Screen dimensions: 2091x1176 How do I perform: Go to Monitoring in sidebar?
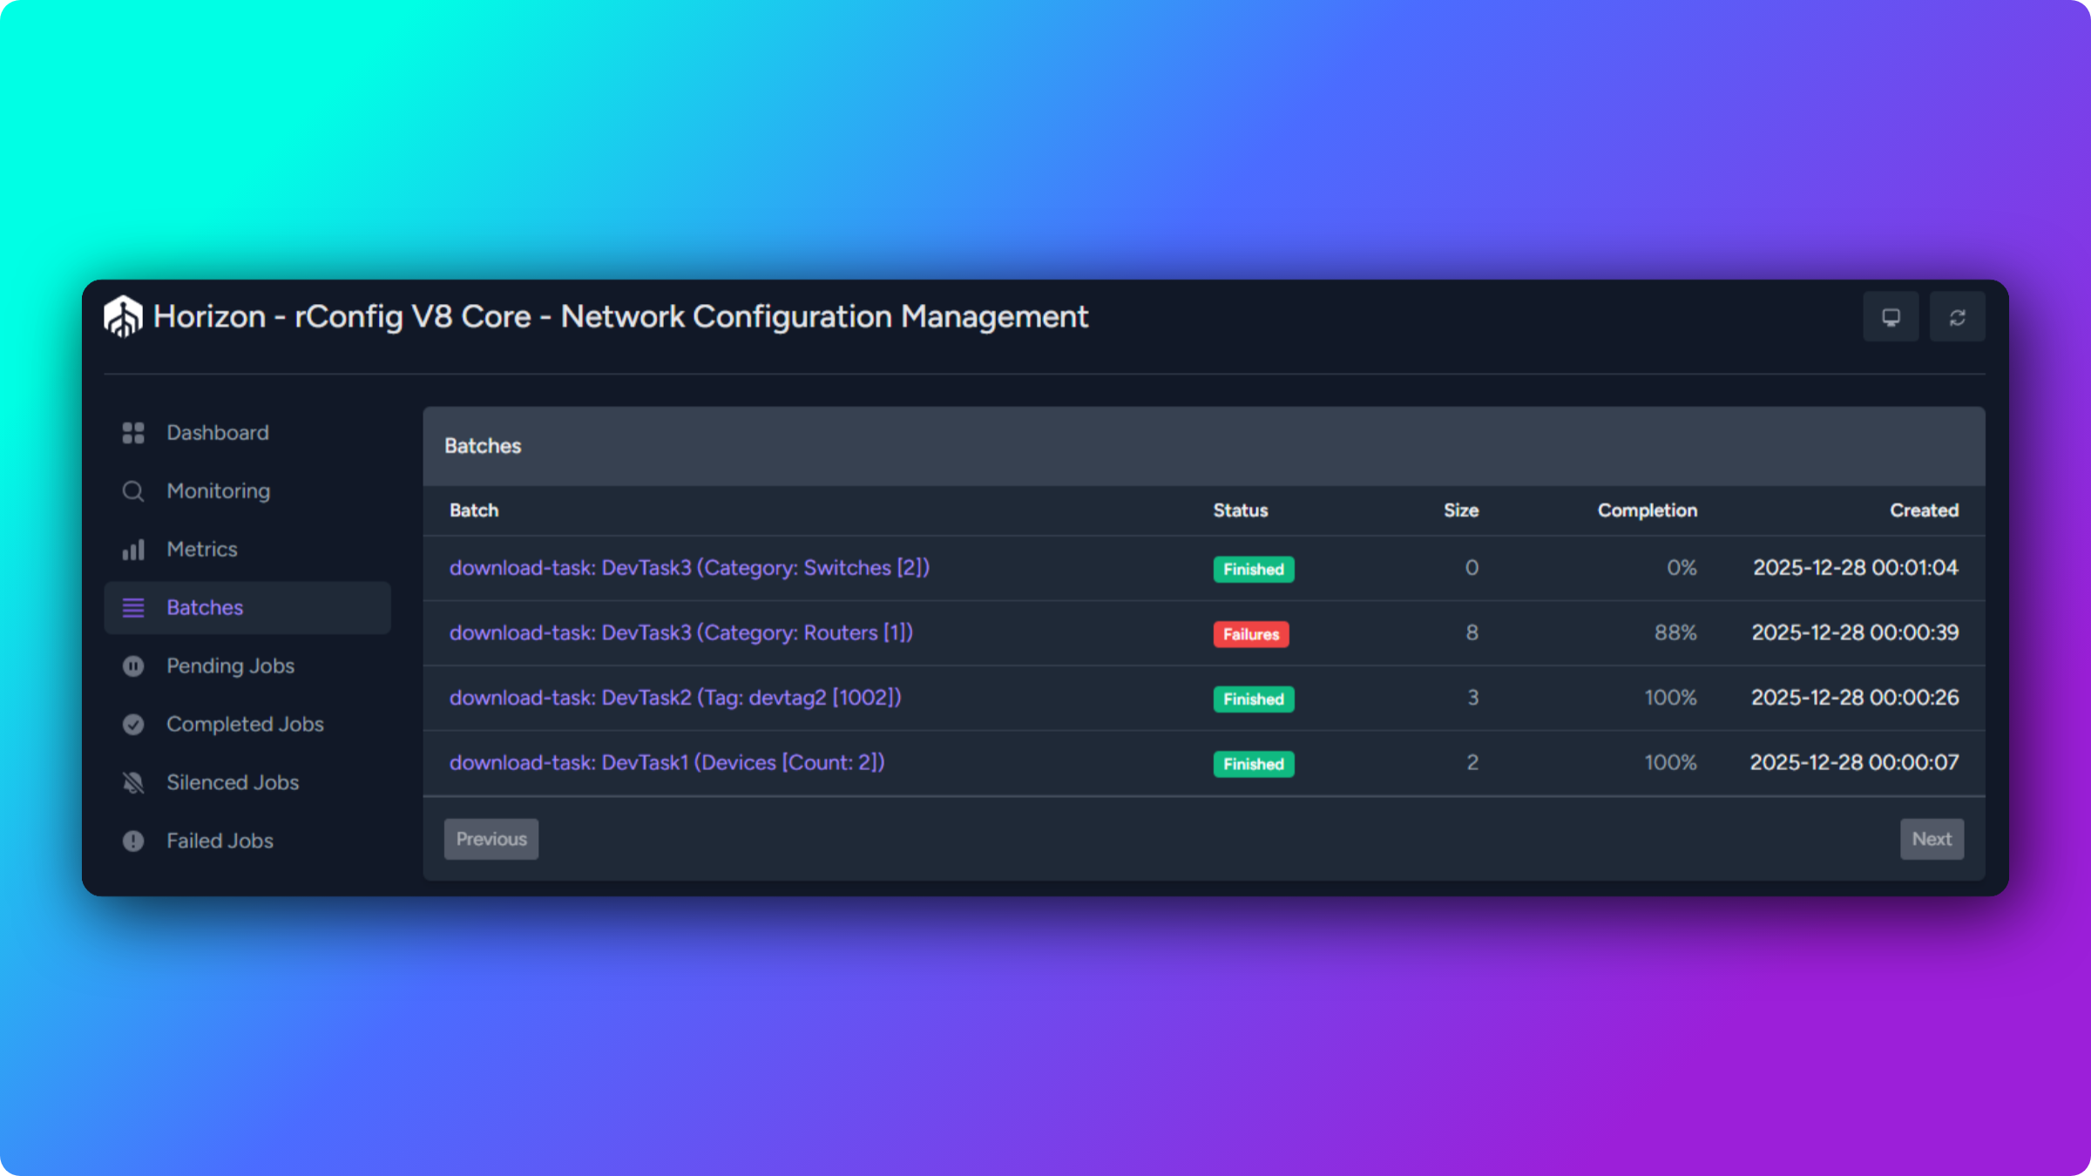click(247, 491)
